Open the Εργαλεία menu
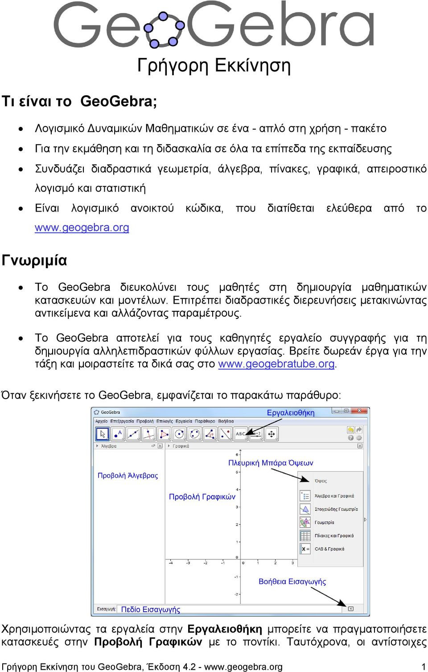 (x=184, y=421)
